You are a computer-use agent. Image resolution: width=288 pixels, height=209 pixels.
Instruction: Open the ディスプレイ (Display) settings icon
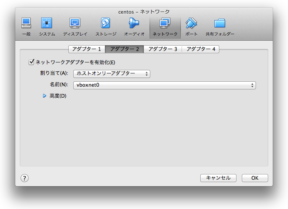coord(75,27)
